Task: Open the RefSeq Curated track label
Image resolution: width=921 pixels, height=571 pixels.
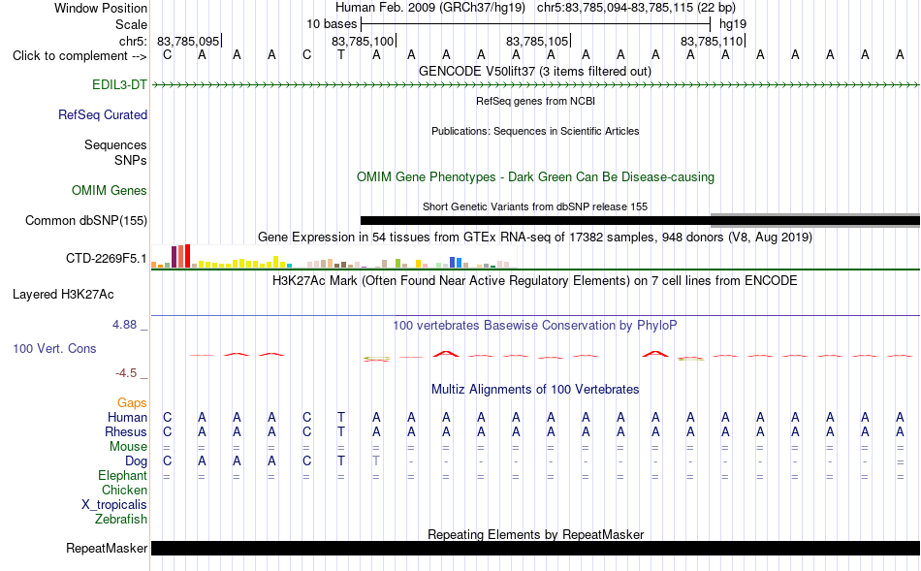Action: 103,114
